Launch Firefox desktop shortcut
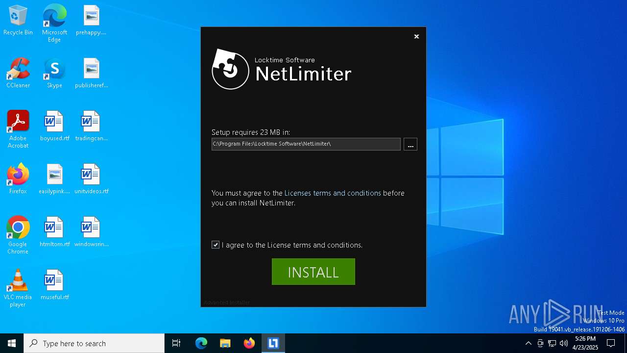The width and height of the screenshot is (627, 353). click(x=18, y=179)
